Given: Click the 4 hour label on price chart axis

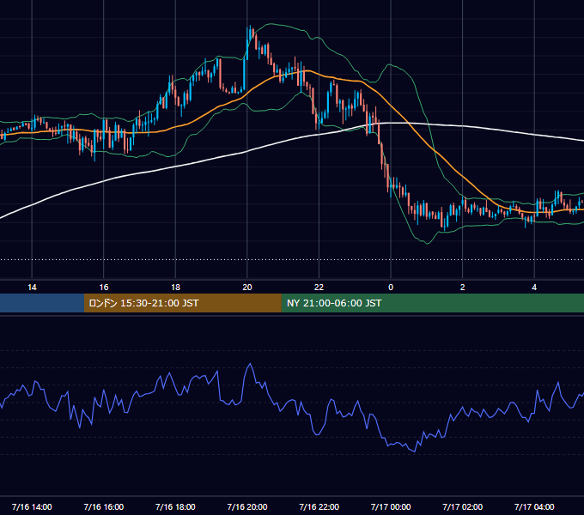Looking at the screenshot, I should coord(534,288).
